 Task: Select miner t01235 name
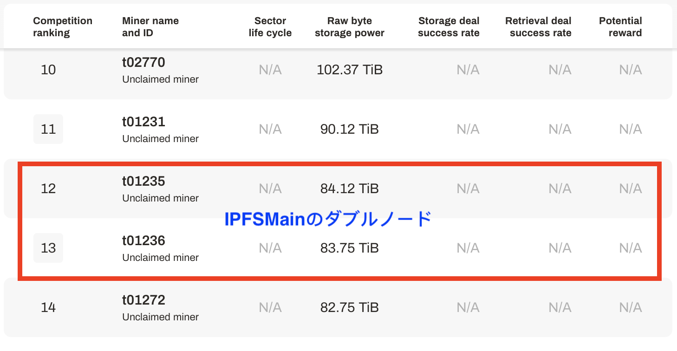coord(143,181)
